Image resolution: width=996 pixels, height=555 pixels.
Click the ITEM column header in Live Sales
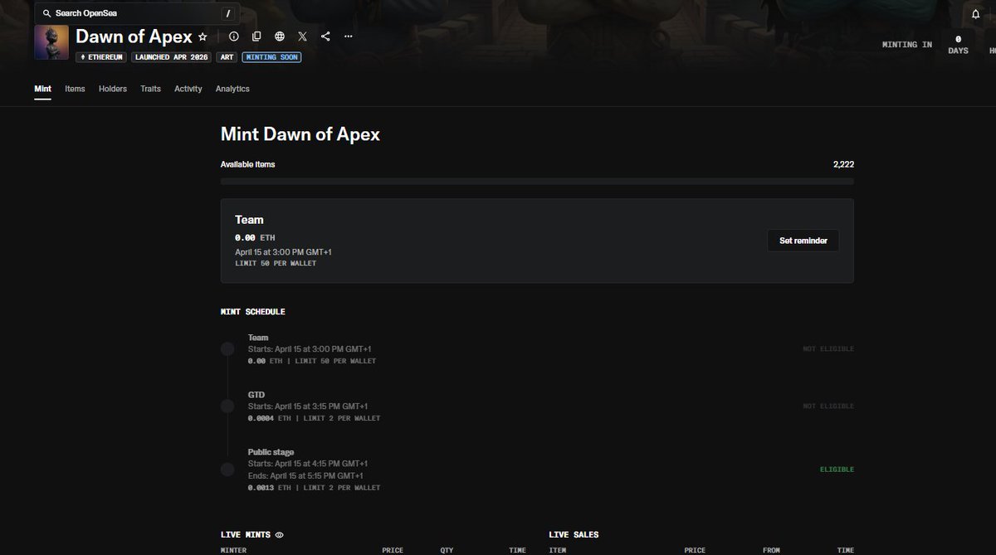pyautogui.click(x=558, y=550)
